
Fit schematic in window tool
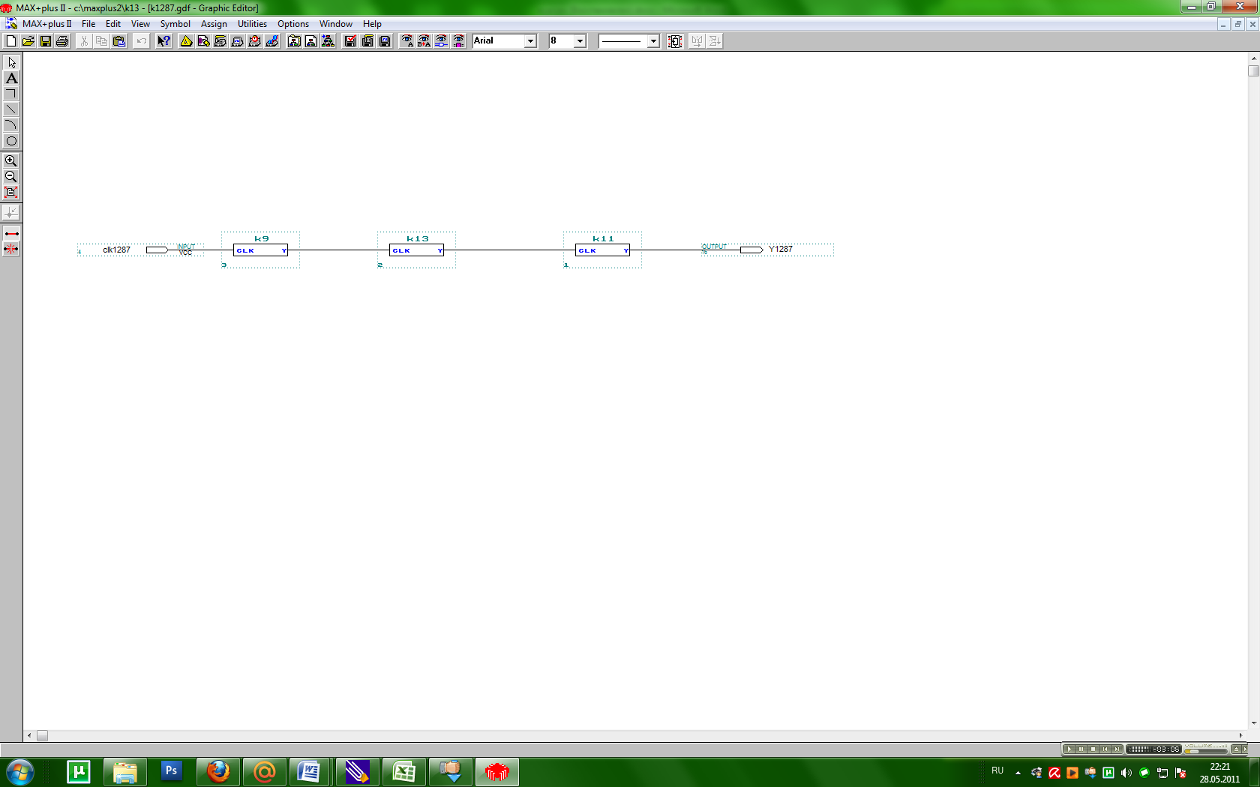tap(11, 192)
